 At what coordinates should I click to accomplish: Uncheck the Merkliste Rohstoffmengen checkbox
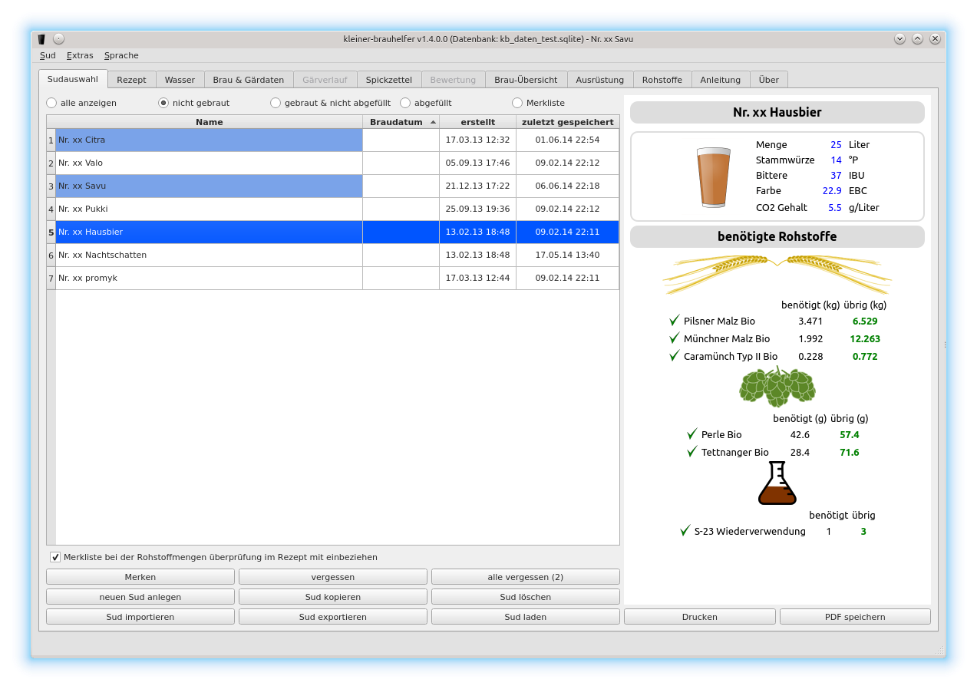pyautogui.click(x=55, y=557)
